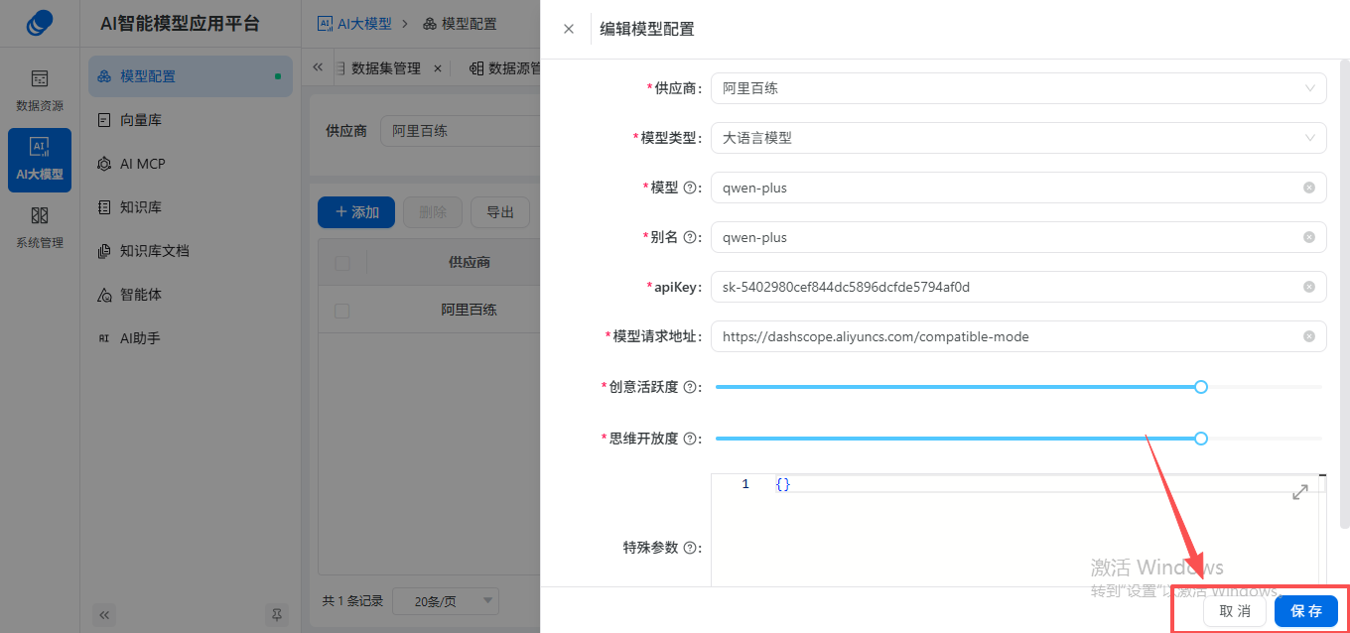Open the 模型类型 dropdown
Screen dimensions: 1350x633
point(1018,138)
